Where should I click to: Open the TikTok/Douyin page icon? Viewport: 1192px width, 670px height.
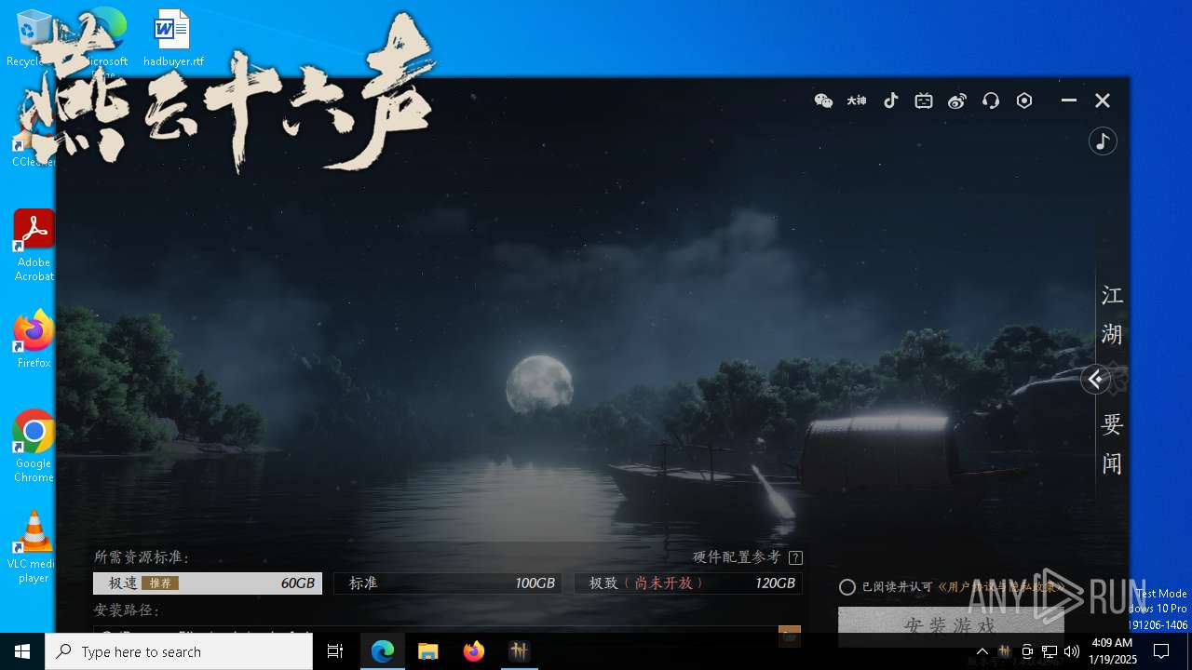click(891, 100)
